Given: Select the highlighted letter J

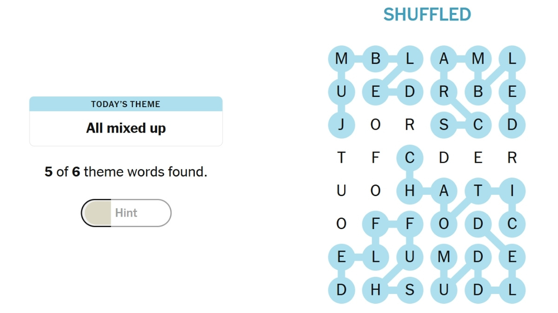Looking at the screenshot, I should click(341, 125).
